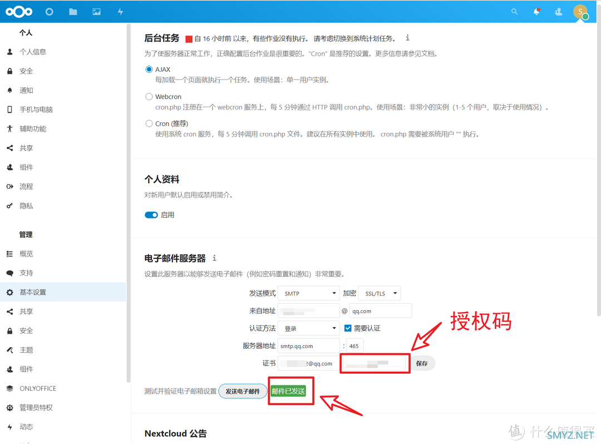The image size is (601, 446).
Task: Click the 发送电子邮件 button
Action: click(x=242, y=392)
